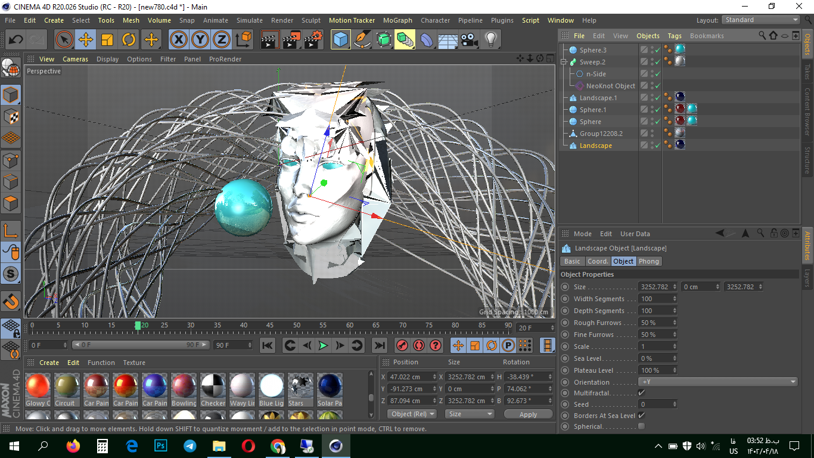
Task: Open the Orientation dropdown showing +Y
Action: 718,381
